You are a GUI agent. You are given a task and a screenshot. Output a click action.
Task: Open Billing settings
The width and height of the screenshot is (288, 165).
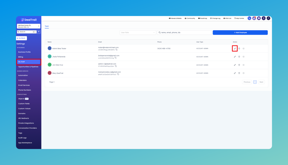coord(21,57)
